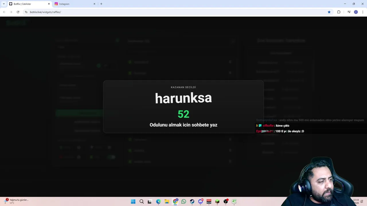The width and height of the screenshot is (367, 206).
Task: Open a new browser tab
Action: [x=101, y=4]
